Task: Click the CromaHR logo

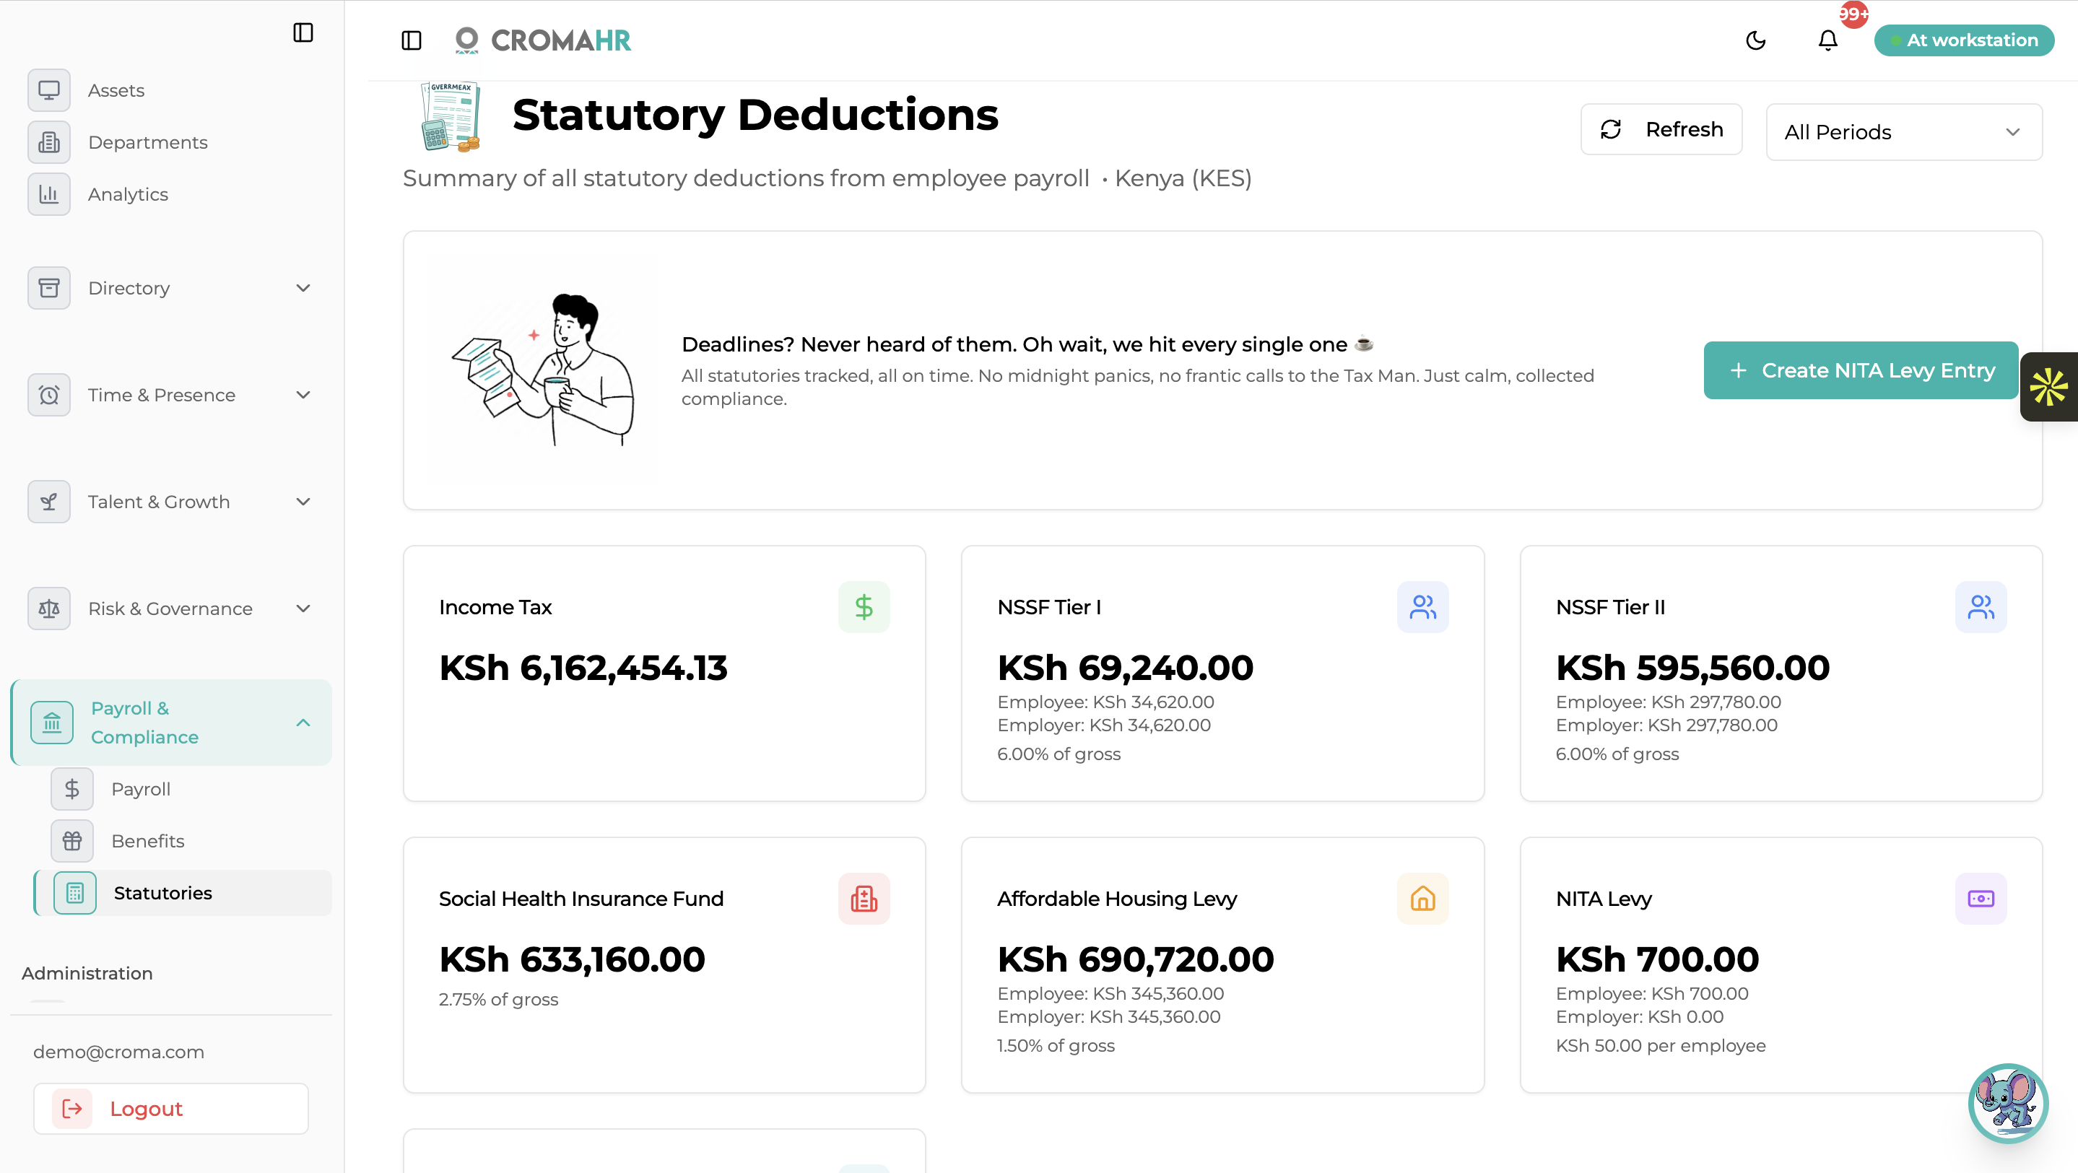Action: [x=543, y=40]
